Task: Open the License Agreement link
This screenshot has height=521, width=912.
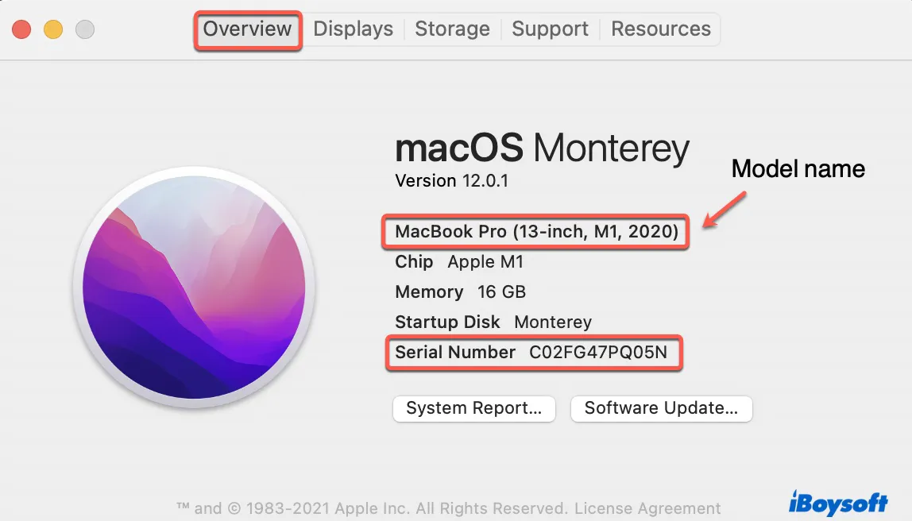Action: tap(647, 508)
